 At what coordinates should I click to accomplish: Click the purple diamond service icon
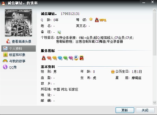tap(71, 58)
